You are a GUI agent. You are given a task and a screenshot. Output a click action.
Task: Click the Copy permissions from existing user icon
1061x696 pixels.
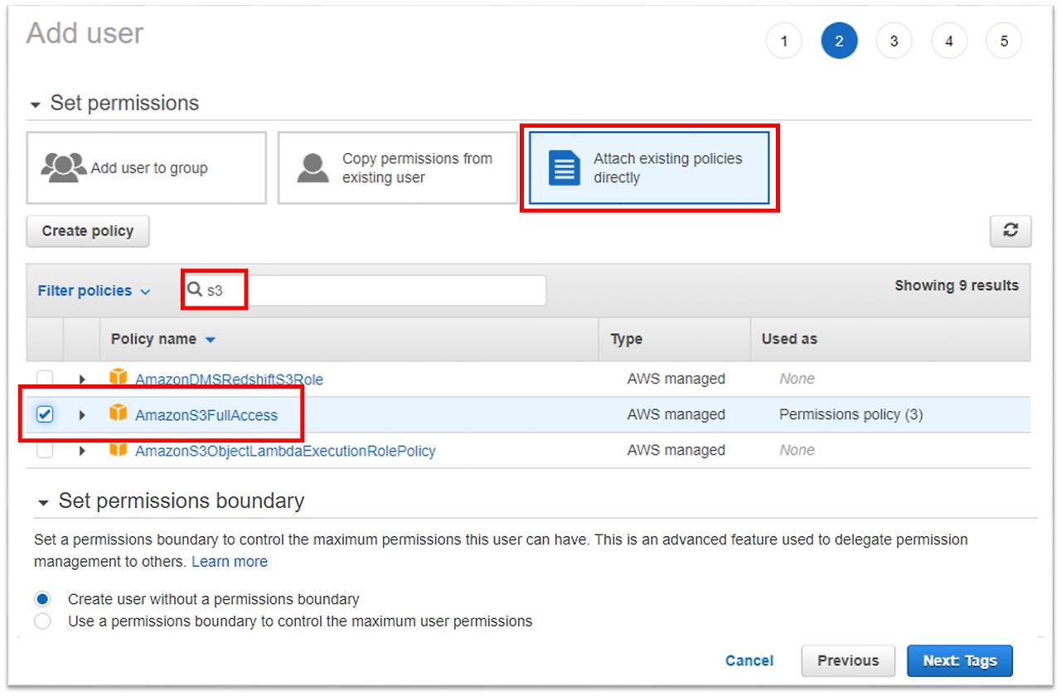[x=315, y=167]
